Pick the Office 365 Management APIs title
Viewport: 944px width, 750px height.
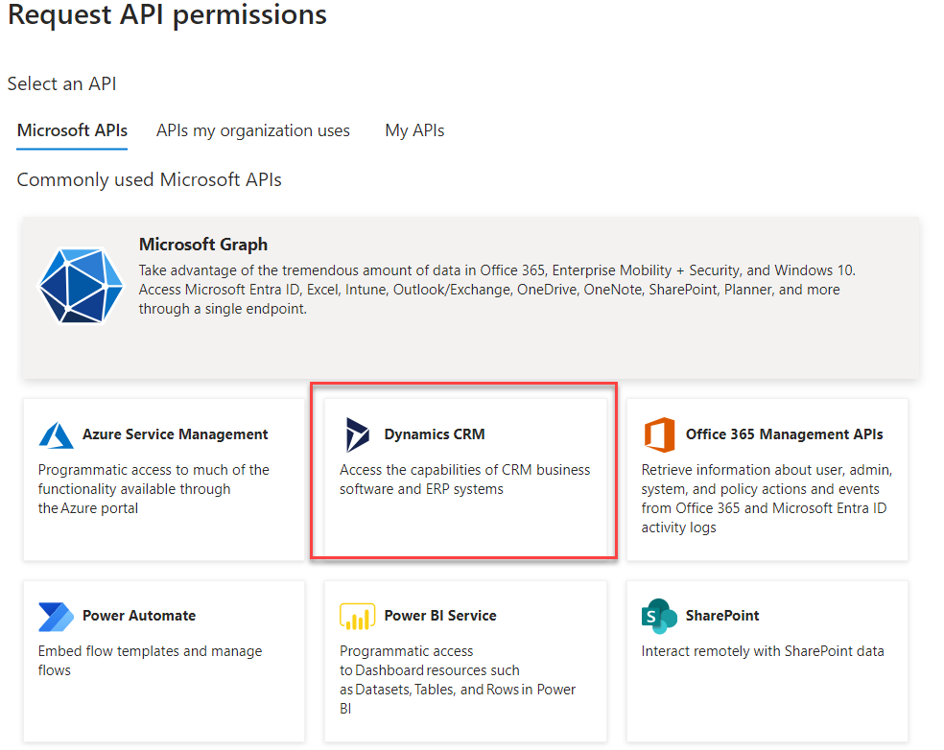tap(785, 434)
